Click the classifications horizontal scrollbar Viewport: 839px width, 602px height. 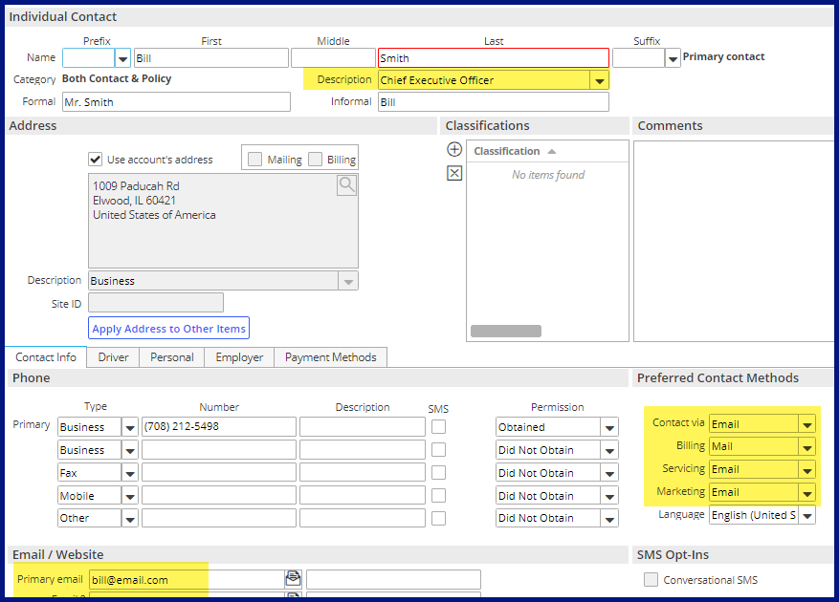506,331
